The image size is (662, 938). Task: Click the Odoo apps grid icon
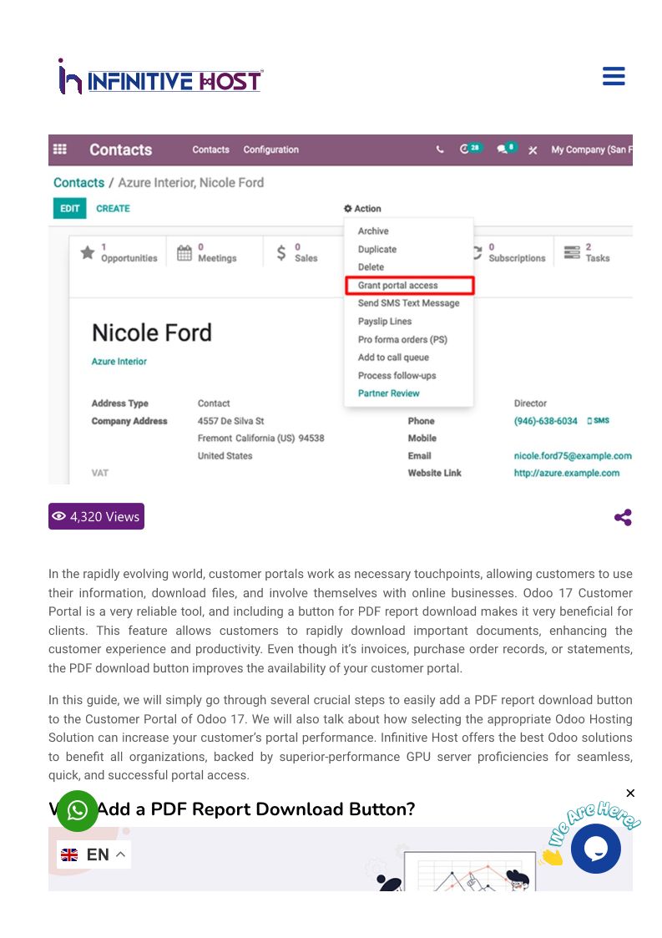60,150
